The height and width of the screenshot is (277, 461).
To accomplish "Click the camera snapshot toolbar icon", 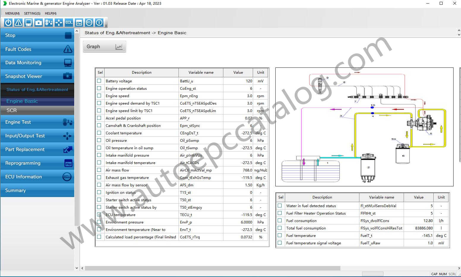I will click(39, 23).
